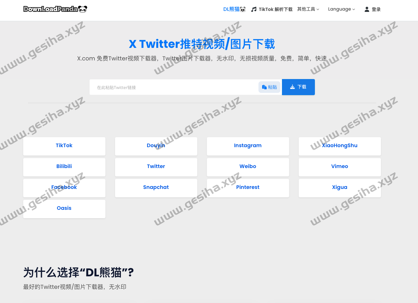The height and width of the screenshot is (303, 418).
Task: Select the Weibo downloader card
Action: click(x=248, y=166)
